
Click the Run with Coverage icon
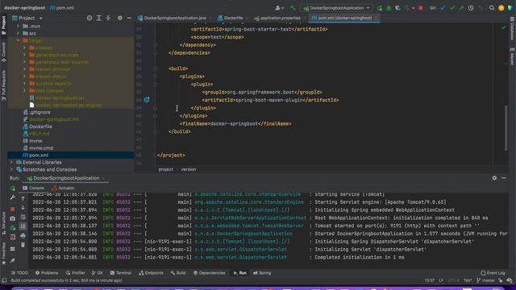tap(397, 8)
